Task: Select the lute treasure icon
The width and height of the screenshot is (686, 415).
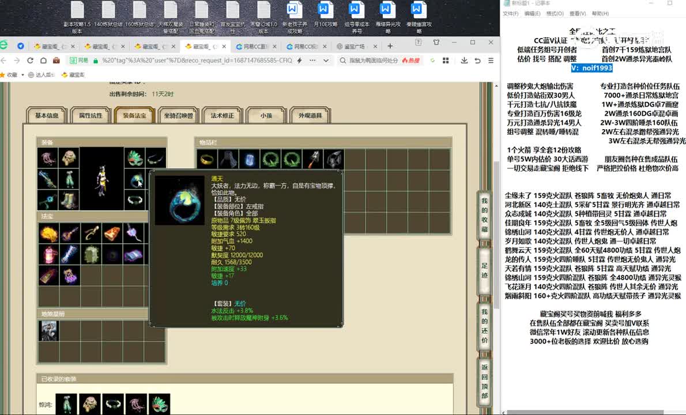Action: tap(70, 234)
